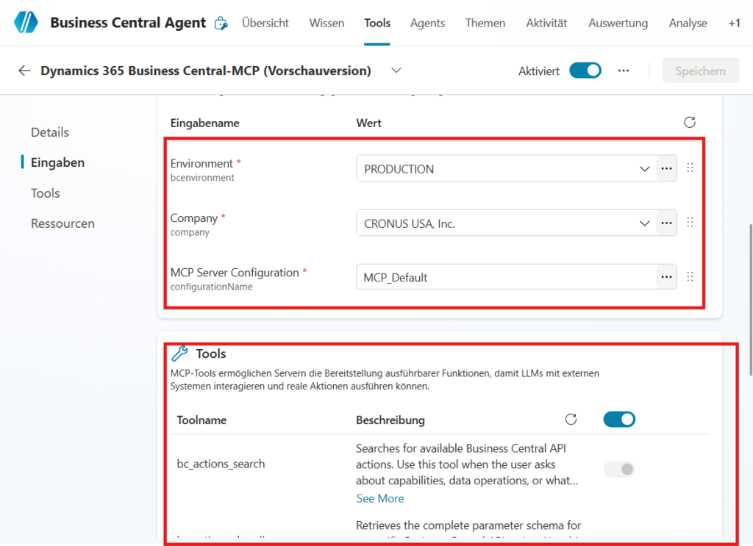753x546 pixels.
Task: Refresh the tools list via reload icon
Action: pyautogui.click(x=571, y=420)
